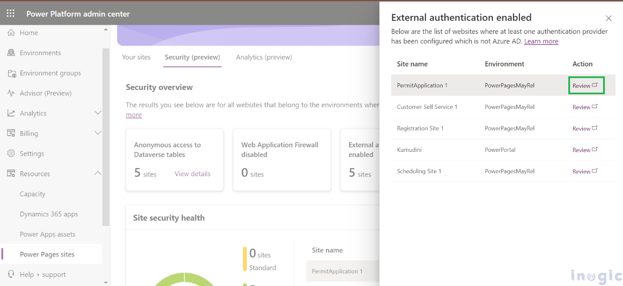623x286 pixels.
Task: Click the Resources icon in sidebar
Action: (x=11, y=173)
